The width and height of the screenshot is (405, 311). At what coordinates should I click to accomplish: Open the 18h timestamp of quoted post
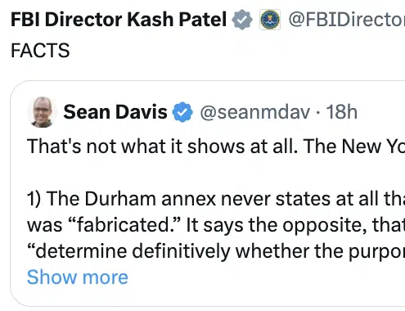point(342,112)
